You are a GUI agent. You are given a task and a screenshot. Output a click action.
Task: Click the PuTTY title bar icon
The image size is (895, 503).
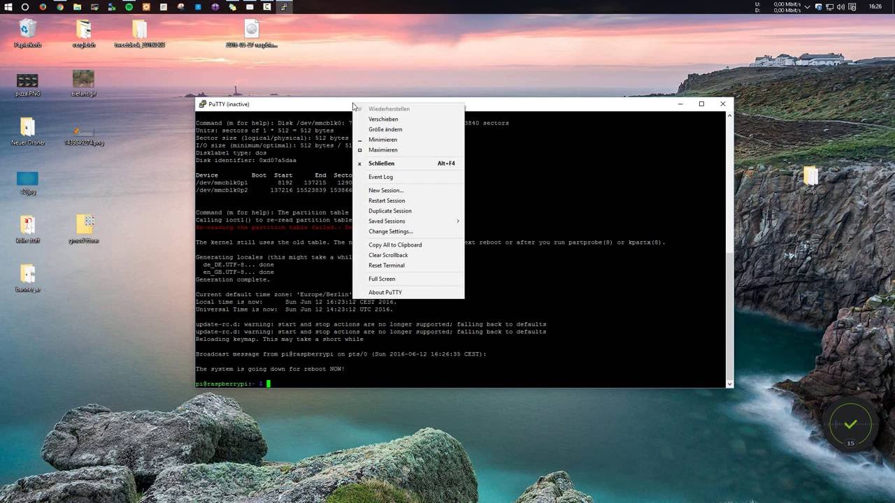pyautogui.click(x=203, y=104)
